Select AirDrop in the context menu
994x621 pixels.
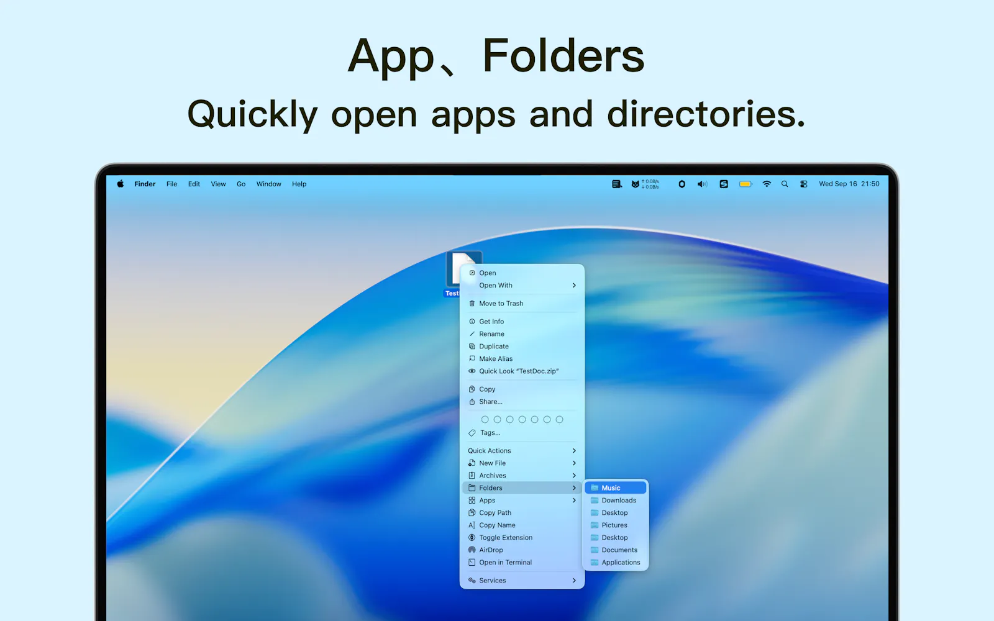click(522, 550)
